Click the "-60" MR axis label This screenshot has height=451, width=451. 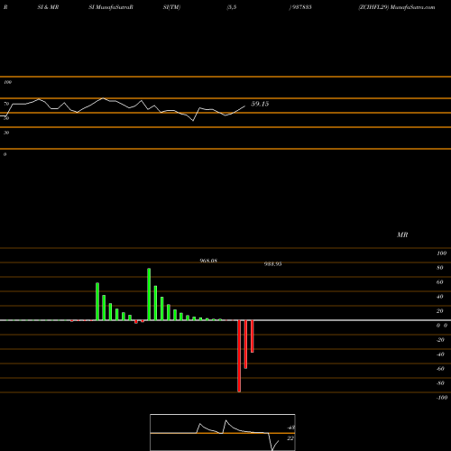(x=440, y=369)
